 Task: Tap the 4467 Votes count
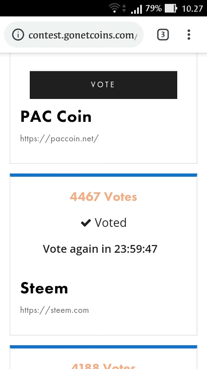point(103,197)
